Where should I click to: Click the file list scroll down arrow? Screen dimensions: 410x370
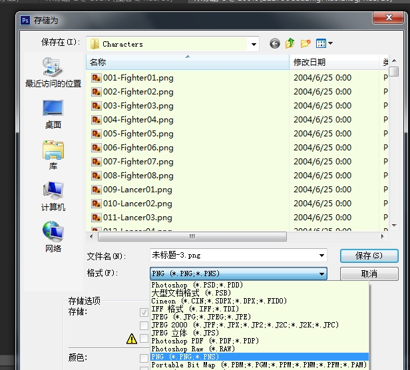click(x=394, y=226)
